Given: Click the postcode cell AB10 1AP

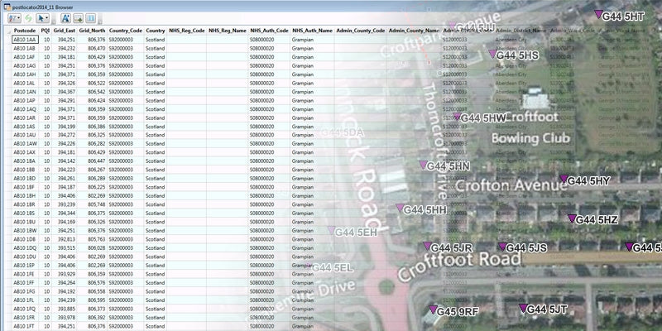Looking at the screenshot, I should 25,100.
